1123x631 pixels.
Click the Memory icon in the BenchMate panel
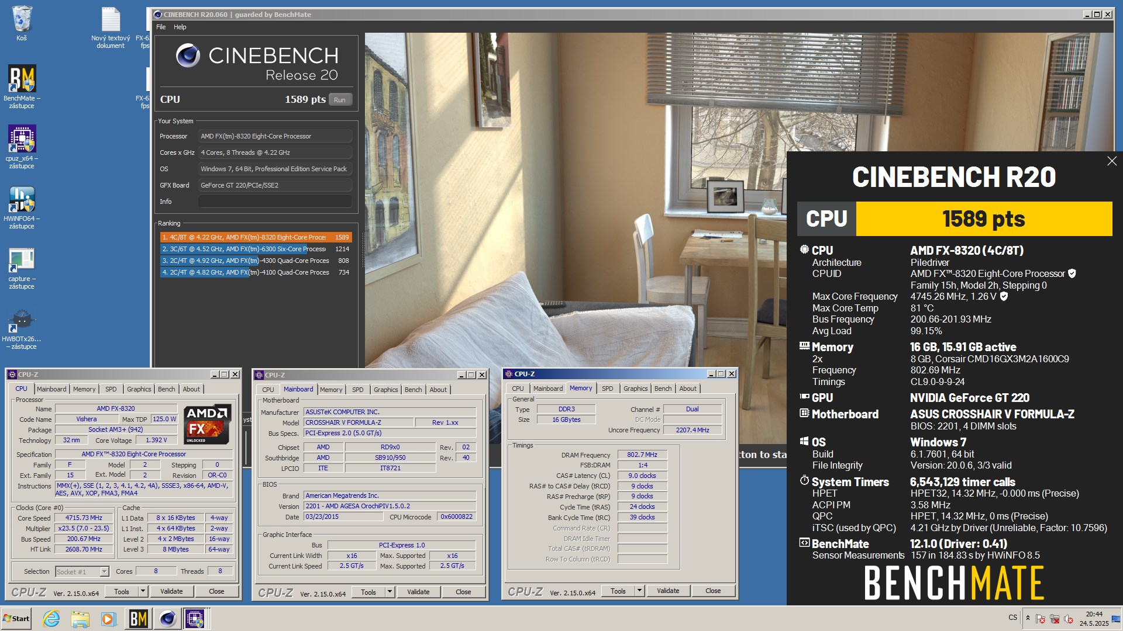click(x=804, y=346)
